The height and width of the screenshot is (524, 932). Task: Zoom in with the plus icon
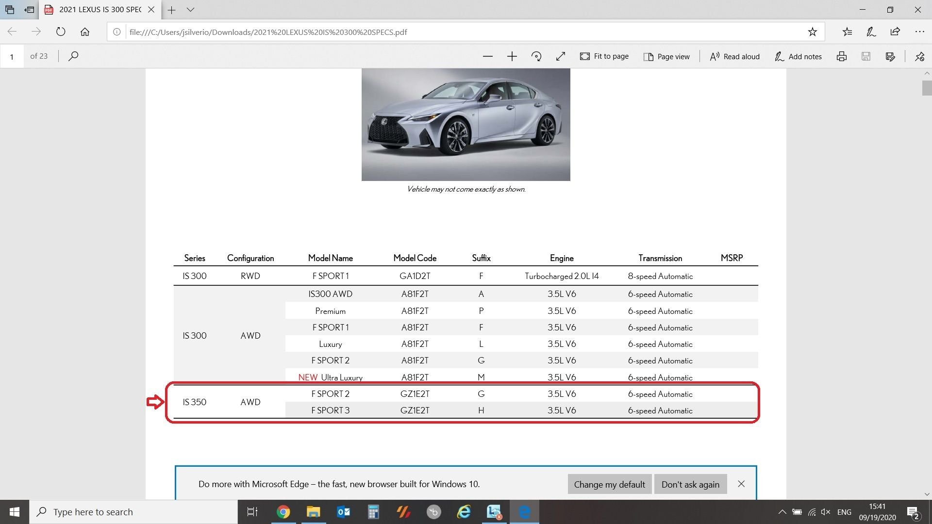pos(512,56)
